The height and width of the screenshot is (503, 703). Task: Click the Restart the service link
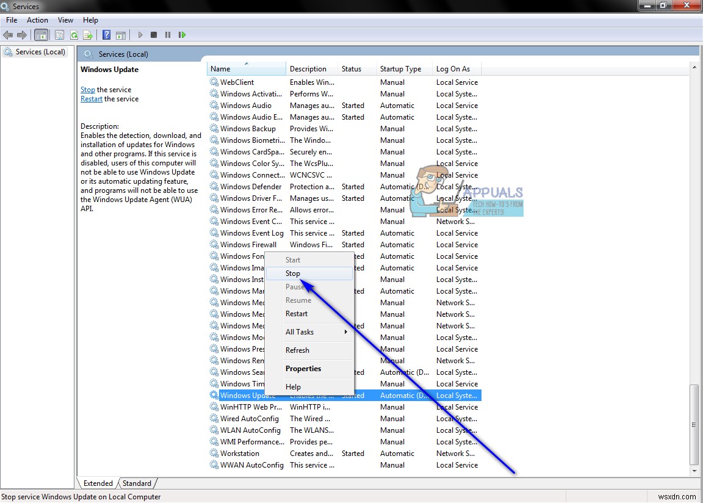(x=91, y=98)
